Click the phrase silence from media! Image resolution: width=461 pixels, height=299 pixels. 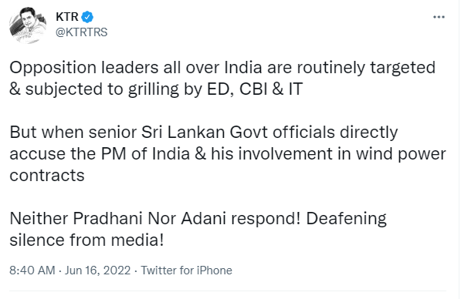coord(86,240)
